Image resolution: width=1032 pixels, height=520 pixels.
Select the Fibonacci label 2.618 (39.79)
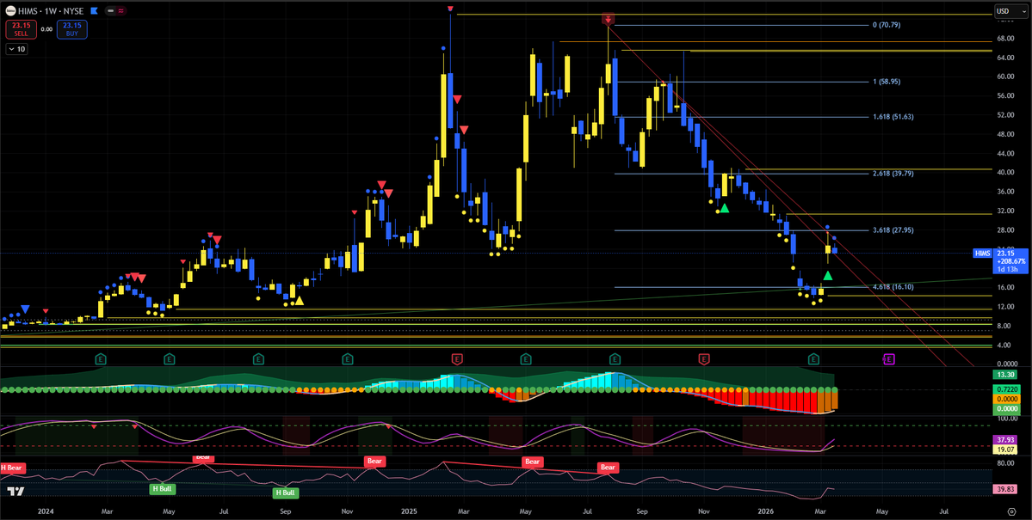pyautogui.click(x=893, y=174)
